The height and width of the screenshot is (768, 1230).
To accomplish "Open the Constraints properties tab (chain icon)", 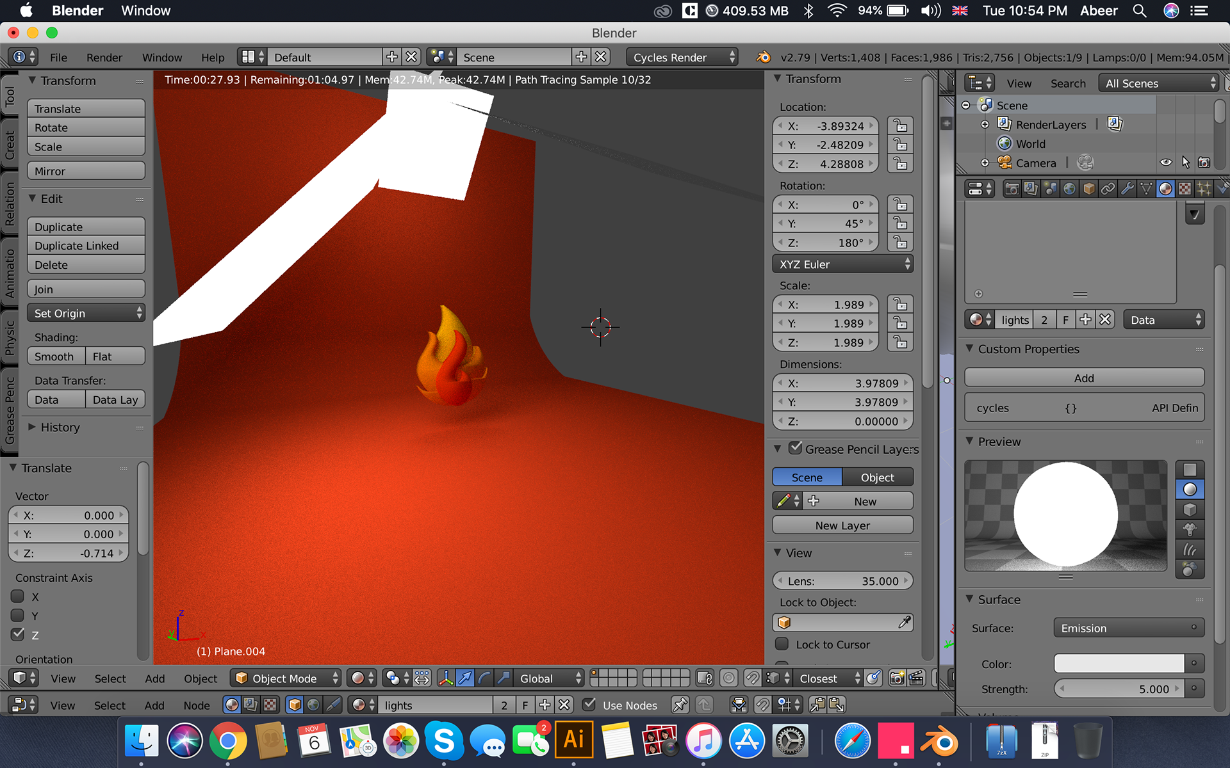I will click(x=1108, y=189).
